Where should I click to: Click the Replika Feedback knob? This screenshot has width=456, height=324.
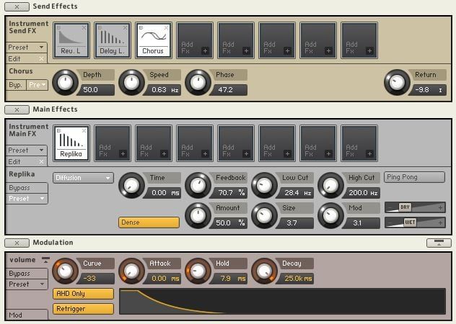tap(197, 185)
